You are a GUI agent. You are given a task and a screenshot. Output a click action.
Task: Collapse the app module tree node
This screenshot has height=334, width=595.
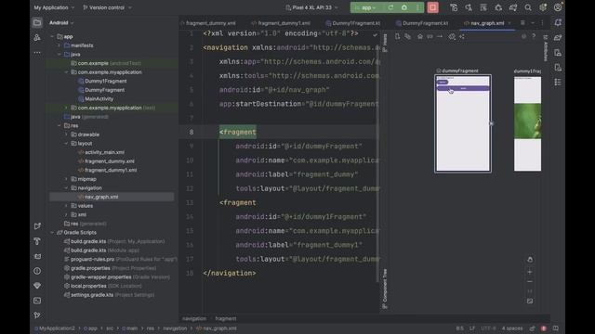52,37
